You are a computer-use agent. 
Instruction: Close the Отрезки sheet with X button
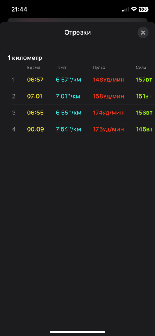coord(143,33)
